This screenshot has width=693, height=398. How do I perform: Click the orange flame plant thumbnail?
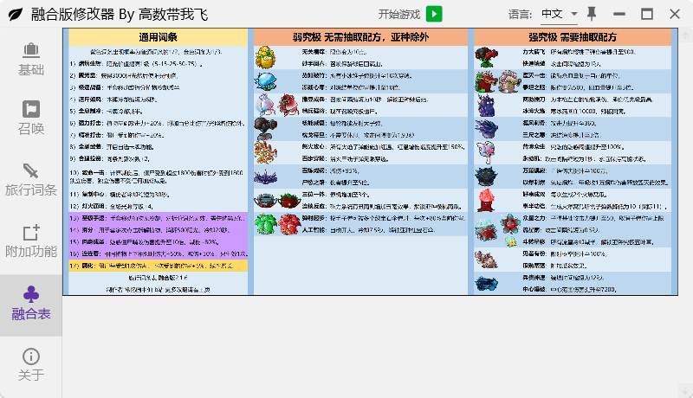click(x=266, y=152)
